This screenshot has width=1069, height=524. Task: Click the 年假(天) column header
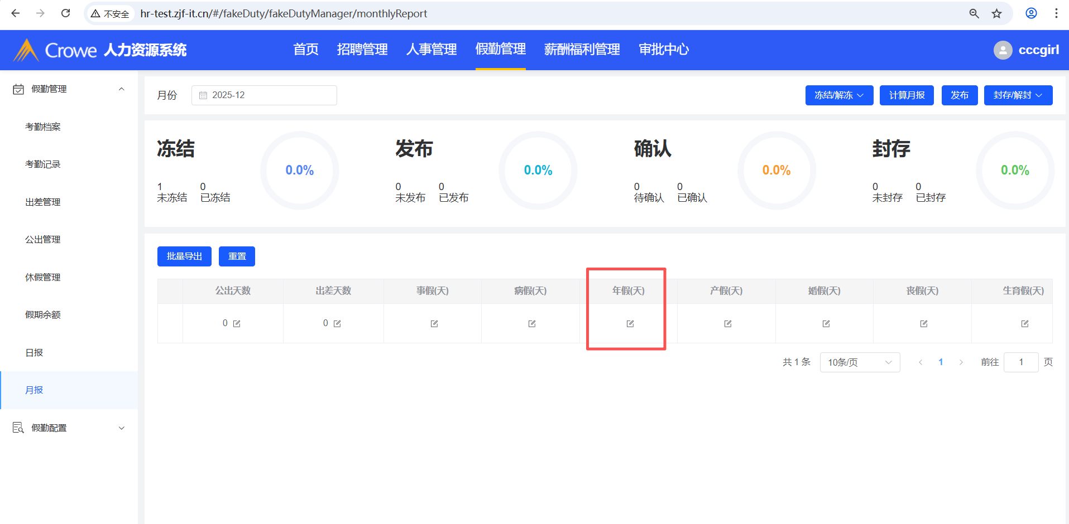(629, 291)
